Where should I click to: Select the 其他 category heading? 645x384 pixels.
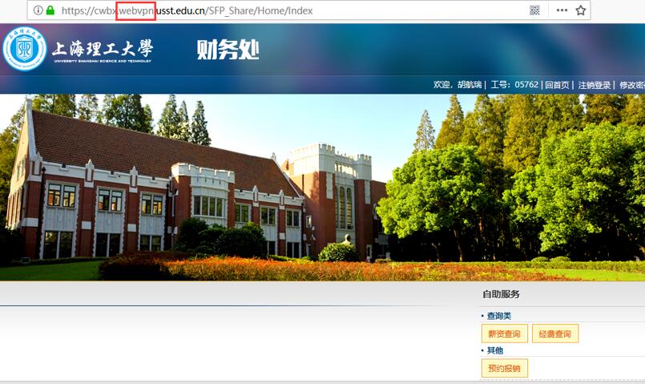[x=495, y=350]
